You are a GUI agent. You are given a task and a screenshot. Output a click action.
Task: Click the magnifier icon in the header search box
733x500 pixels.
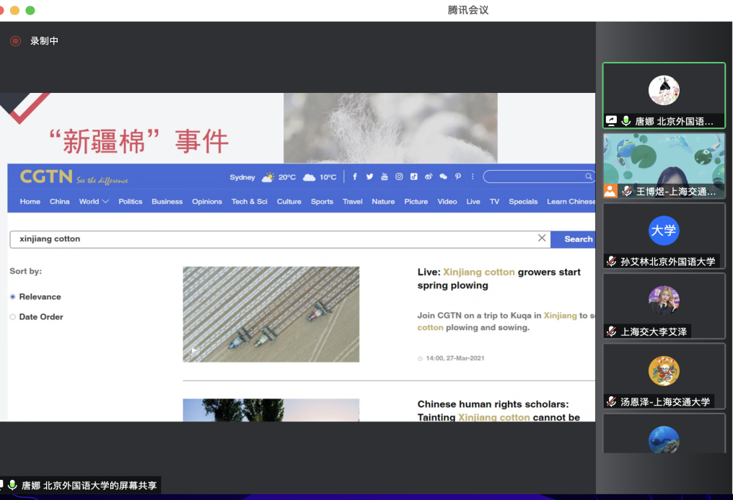(589, 177)
